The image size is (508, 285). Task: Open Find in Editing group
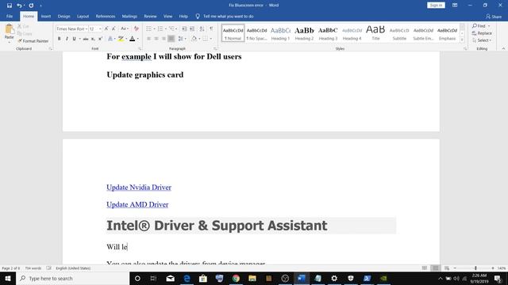[x=479, y=26]
